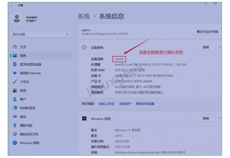Click 复制 button in 设备规格

(206, 47)
